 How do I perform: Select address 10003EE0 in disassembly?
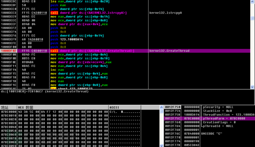click(8, 9)
